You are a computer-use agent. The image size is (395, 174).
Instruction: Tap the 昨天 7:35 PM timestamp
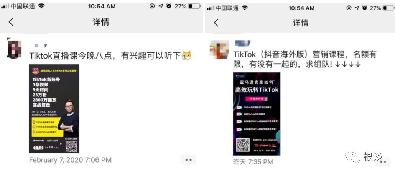click(x=253, y=162)
